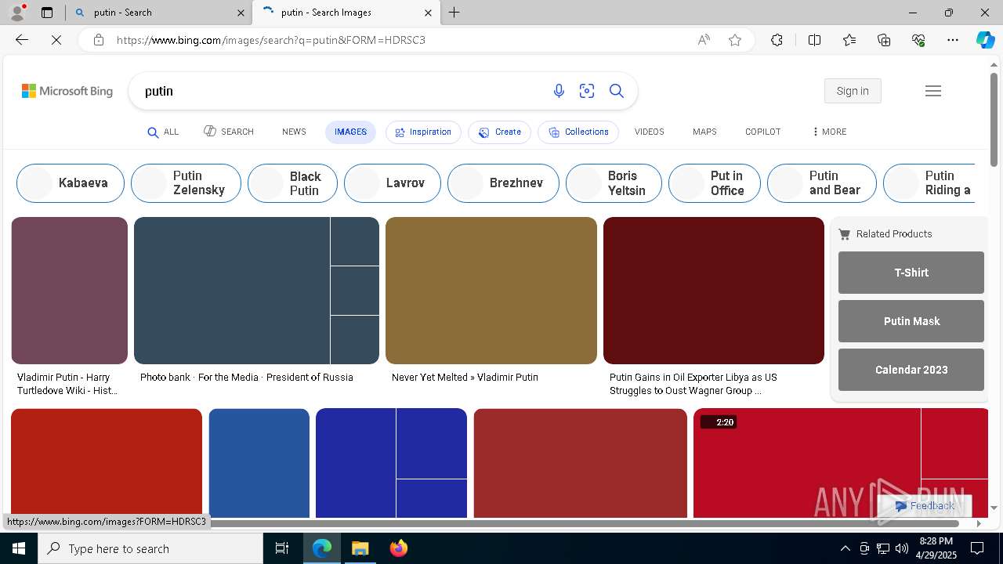1003x564 pixels.
Task: Open the Bing hamburger menu
Action: pyautogui.click(x=932, y=91)
